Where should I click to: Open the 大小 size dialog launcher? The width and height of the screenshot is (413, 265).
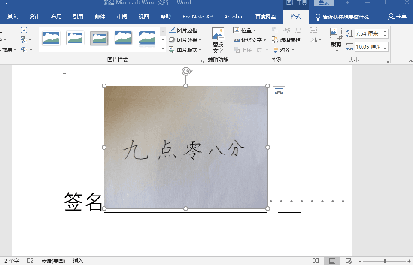point(387,61)
